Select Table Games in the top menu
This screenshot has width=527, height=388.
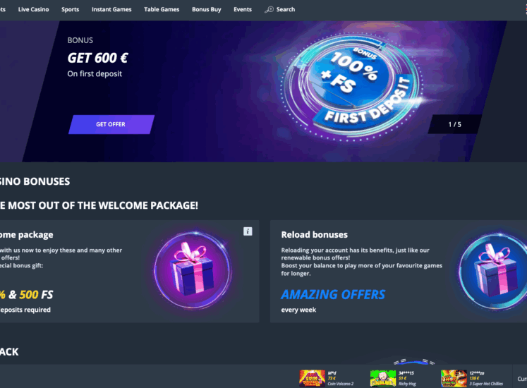click(162, 9)
